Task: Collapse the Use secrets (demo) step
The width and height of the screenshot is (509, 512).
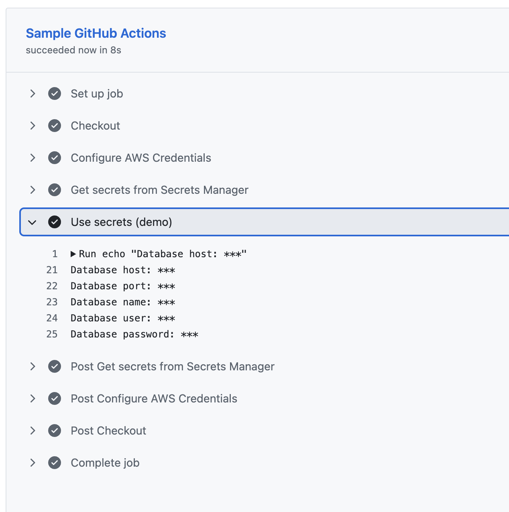Action: pos(33,222)
